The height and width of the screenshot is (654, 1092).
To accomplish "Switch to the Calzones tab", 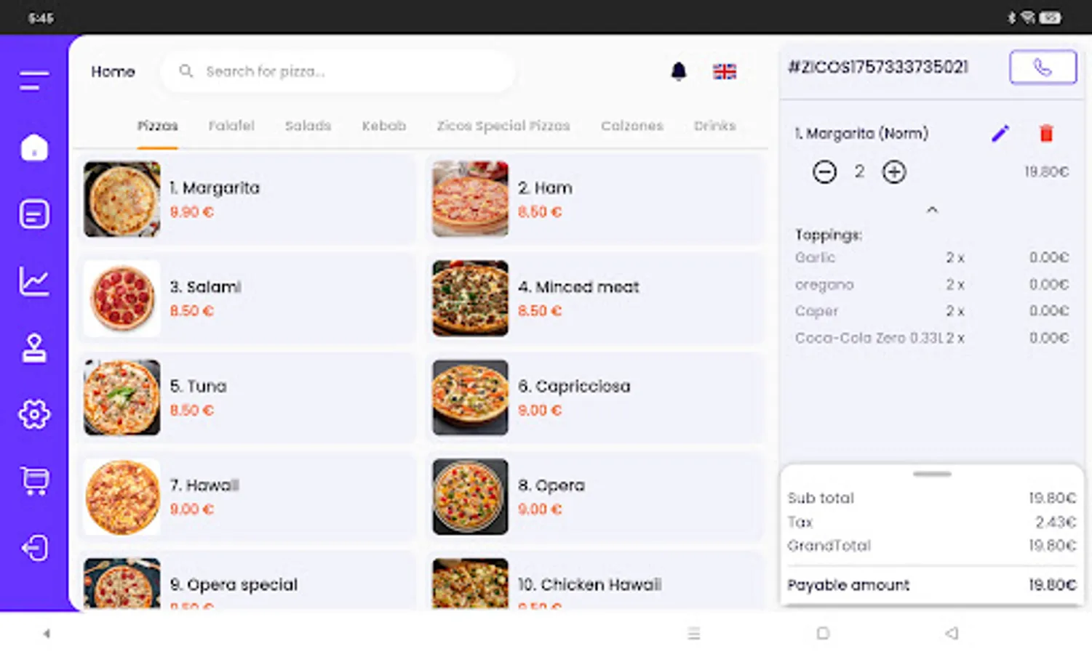I will pos(631,126).
